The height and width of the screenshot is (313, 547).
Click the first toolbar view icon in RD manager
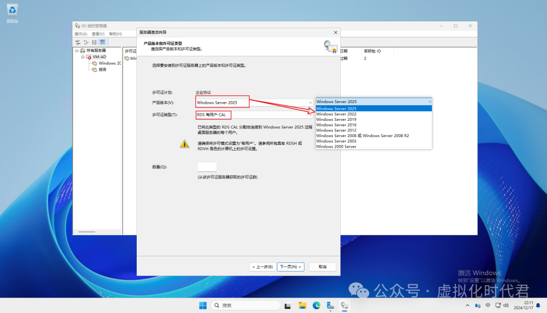point(78,42)
